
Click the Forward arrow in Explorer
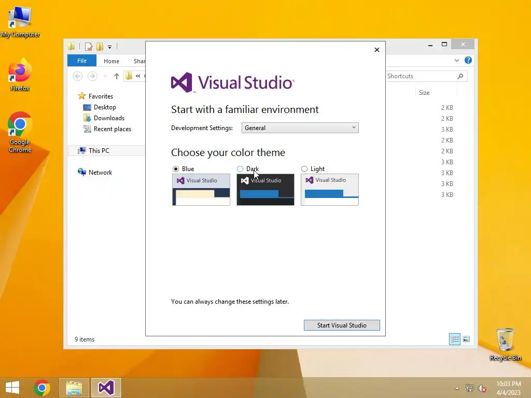[92, 76]
